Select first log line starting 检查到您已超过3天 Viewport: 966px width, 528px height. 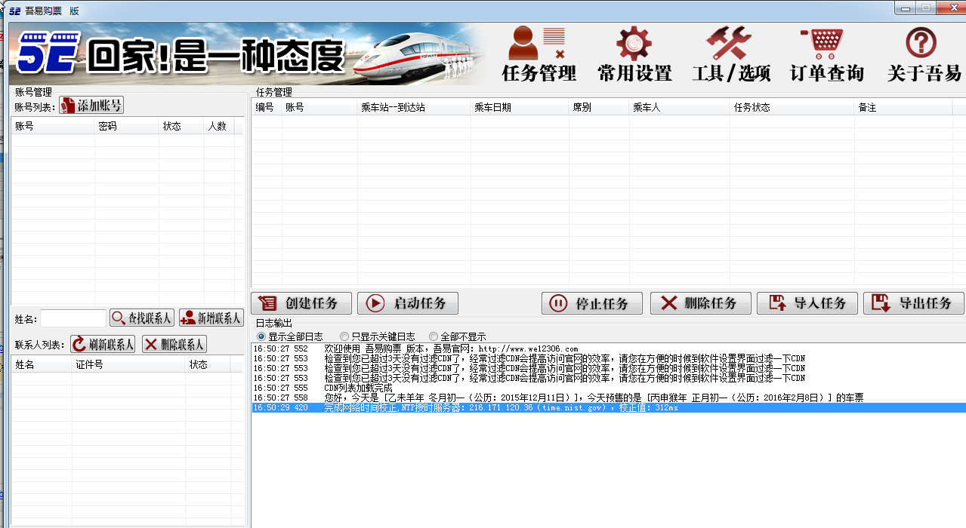point(608,358)
